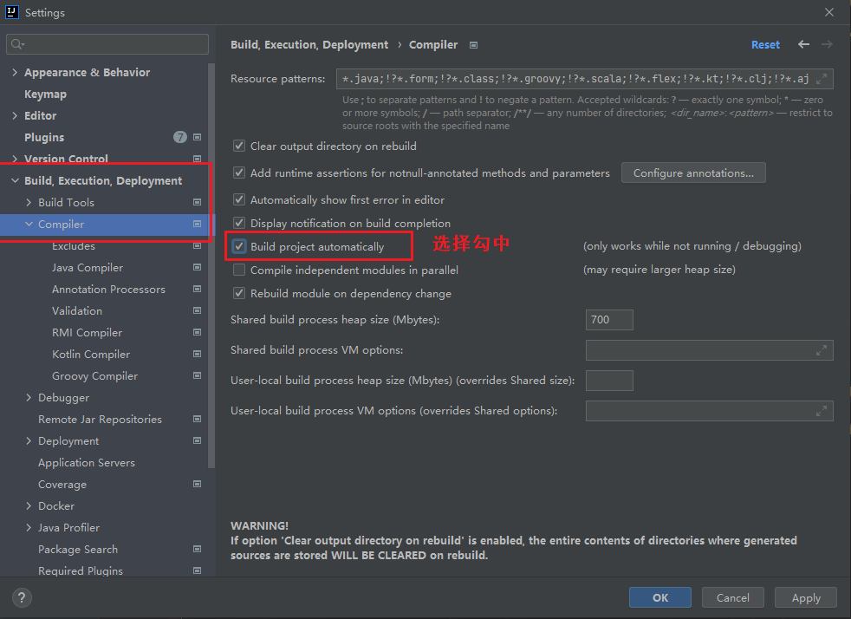Viewport: 851px width, 619px height.
Task: Click the project-level icon beside Deployment
Action: point(197,440)
